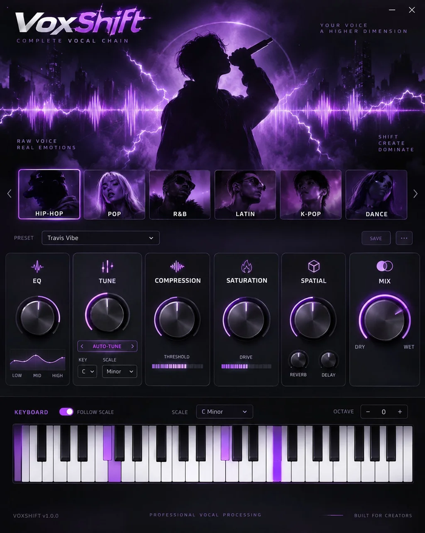The width and height of the screenshot is (425, 533).
Task: Click the small Delay knob
Action: [x=328, y=360]
